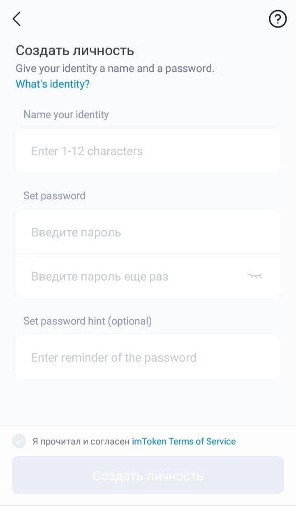This screenshot has width=296, height=506.
Task: Select the "Введите пароль" password field
Action: 148,232
